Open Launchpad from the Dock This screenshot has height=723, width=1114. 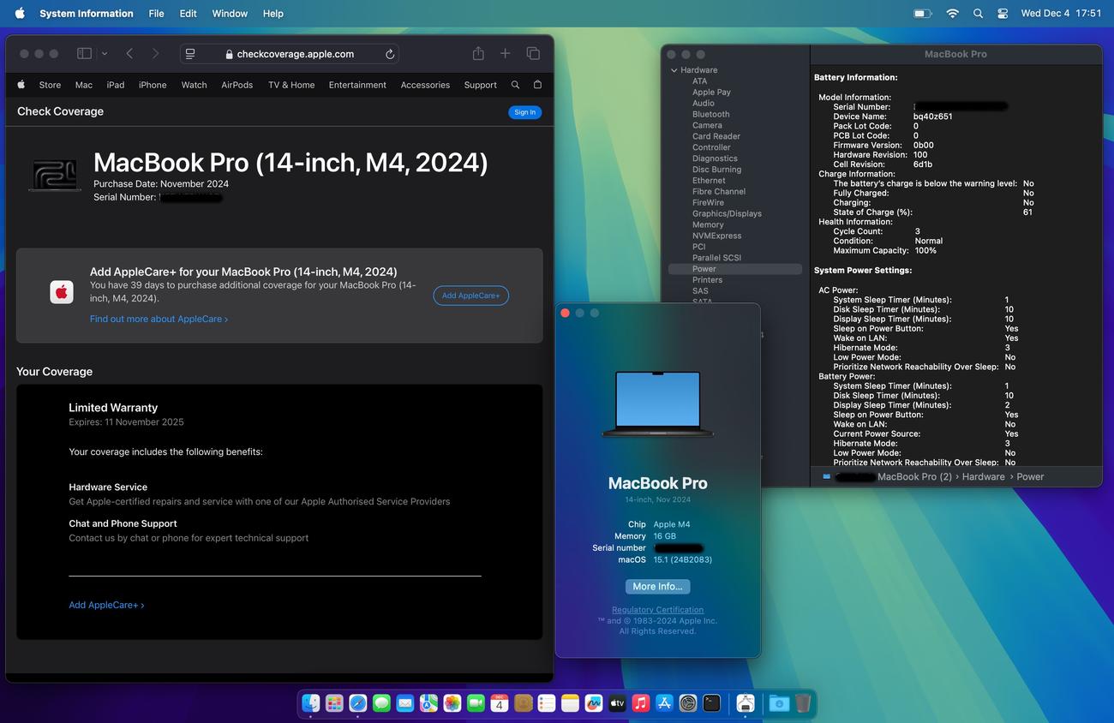pyautogui.click(x=334, y=703)
